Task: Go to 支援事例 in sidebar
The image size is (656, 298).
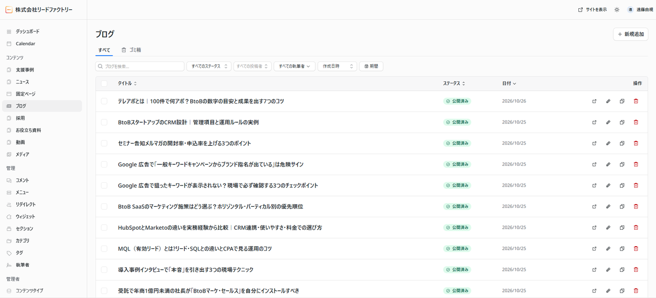Action: pyautogui.click(x=42, y=70)
